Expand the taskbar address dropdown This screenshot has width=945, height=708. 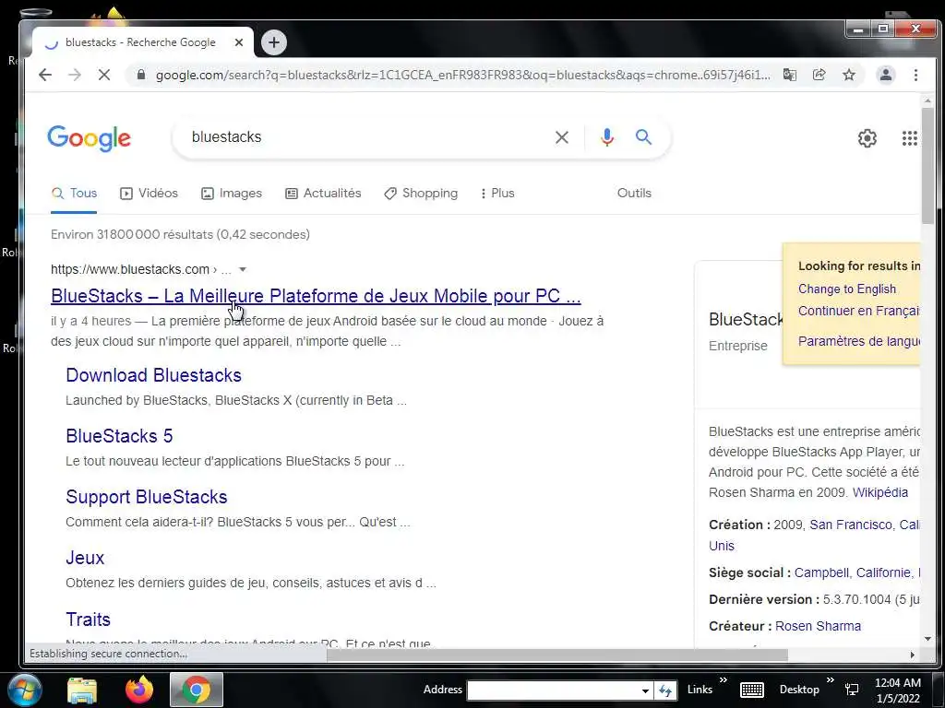point(645,690)
